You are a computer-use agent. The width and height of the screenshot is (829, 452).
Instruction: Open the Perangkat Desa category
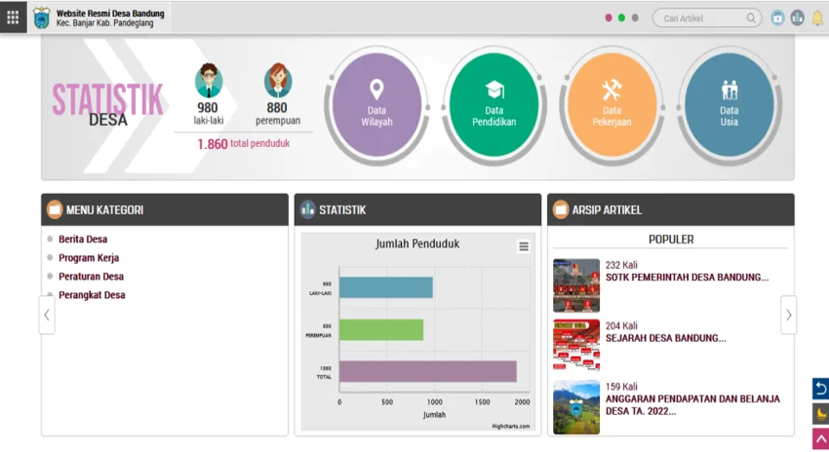[x=92, y=294]
